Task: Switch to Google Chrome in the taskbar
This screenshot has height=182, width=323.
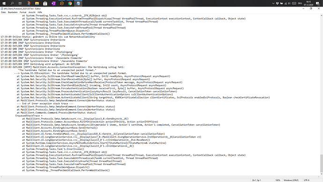Action: (70, 3)
